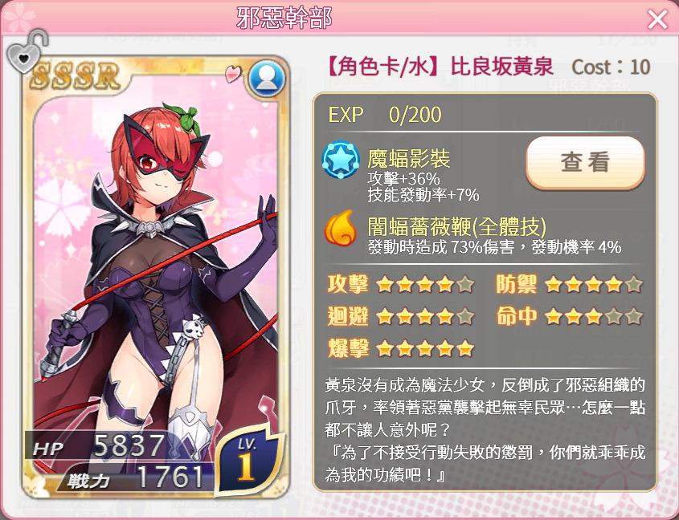Select the character card artwork

click(156, 277)
